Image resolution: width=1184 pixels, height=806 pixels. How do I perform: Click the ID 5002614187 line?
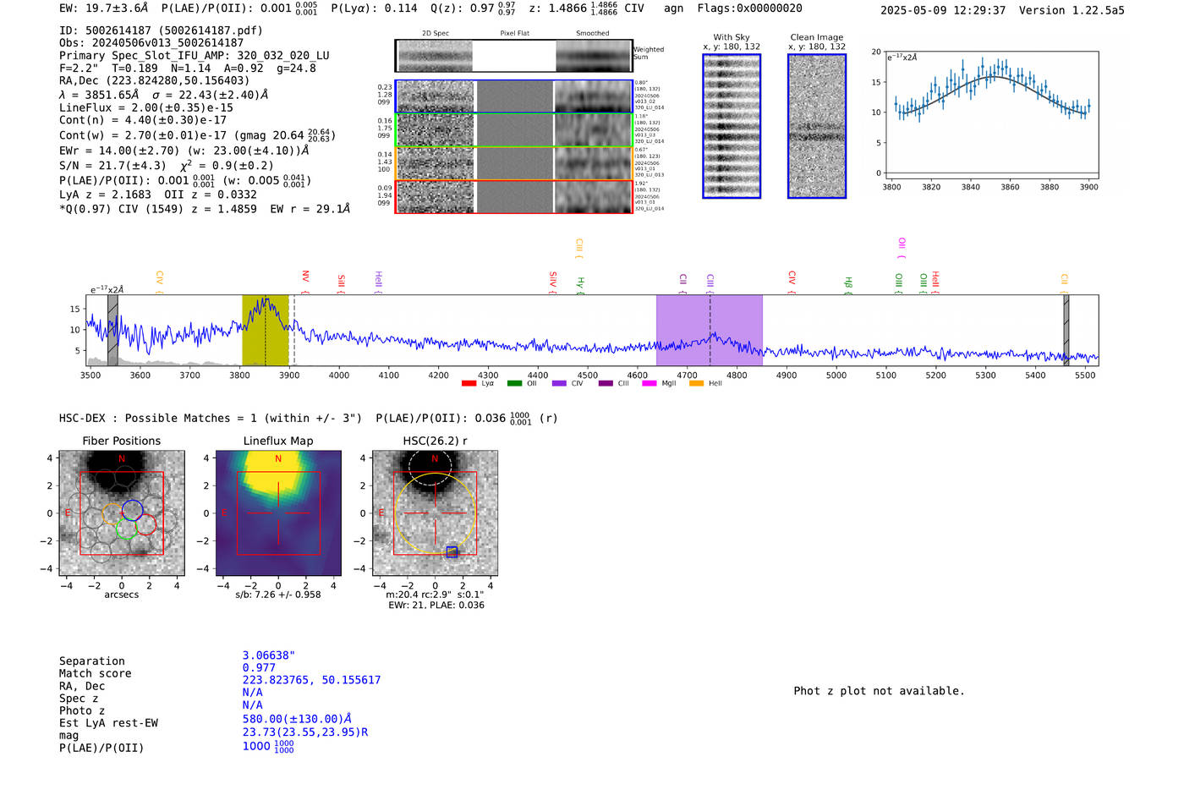161,30
